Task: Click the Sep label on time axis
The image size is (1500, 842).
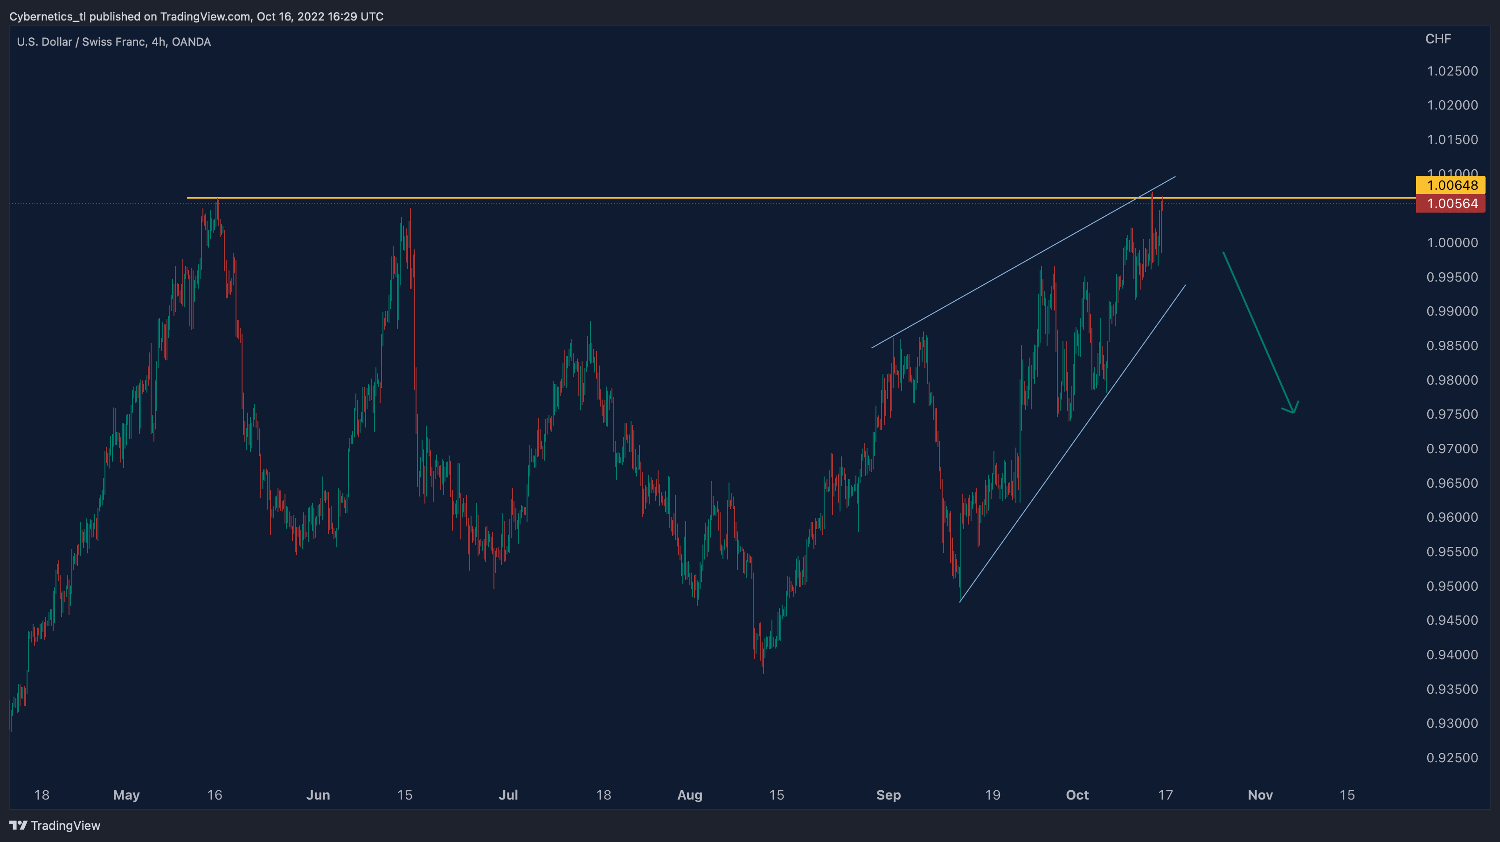Action: tap(888, 795)
